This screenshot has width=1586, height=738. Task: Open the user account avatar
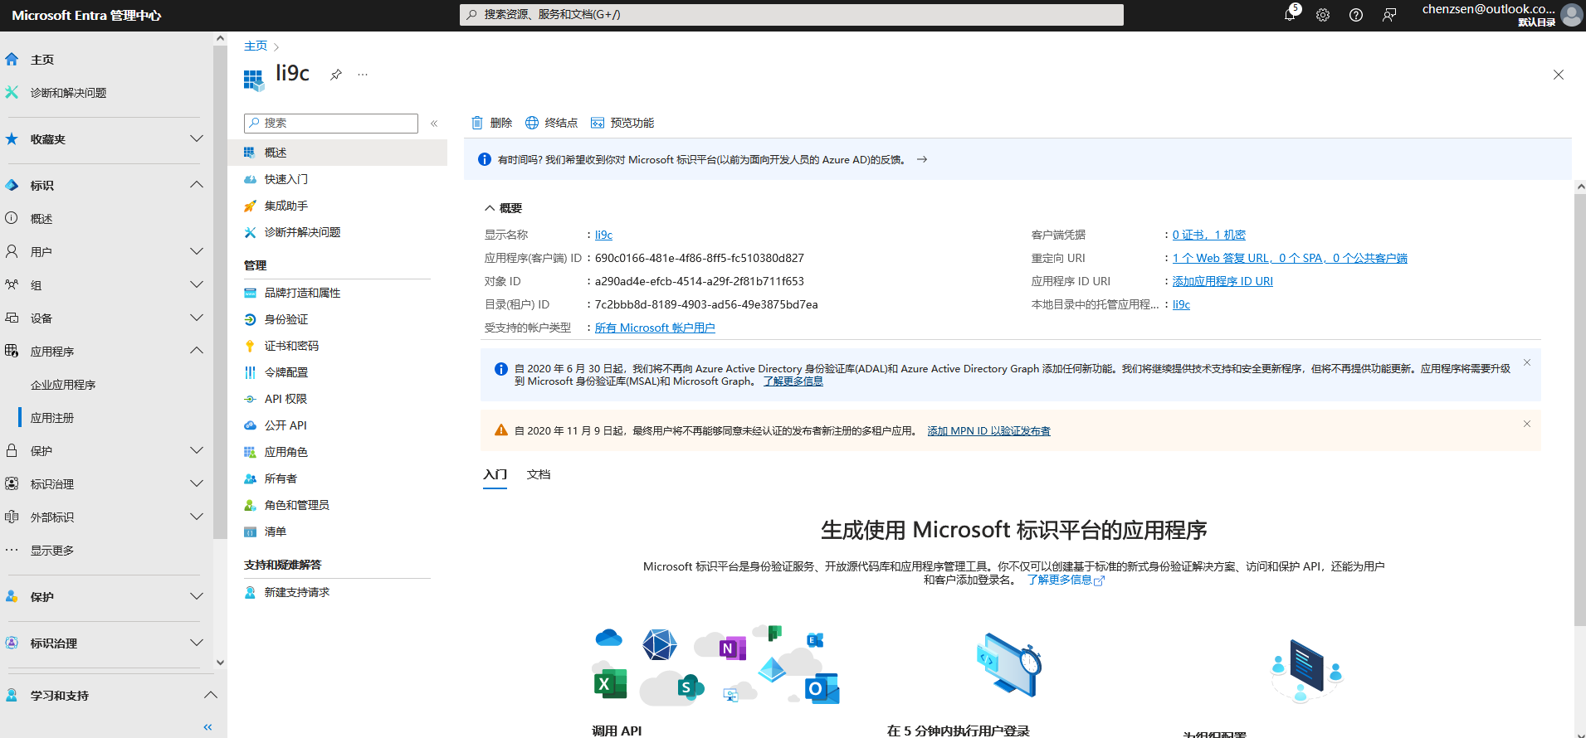(1571, 15)
